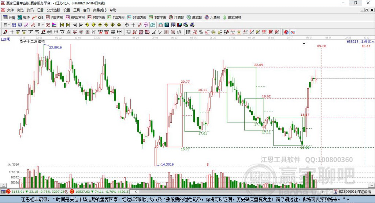Toggle the infinity symbol icon

[293, 32]
